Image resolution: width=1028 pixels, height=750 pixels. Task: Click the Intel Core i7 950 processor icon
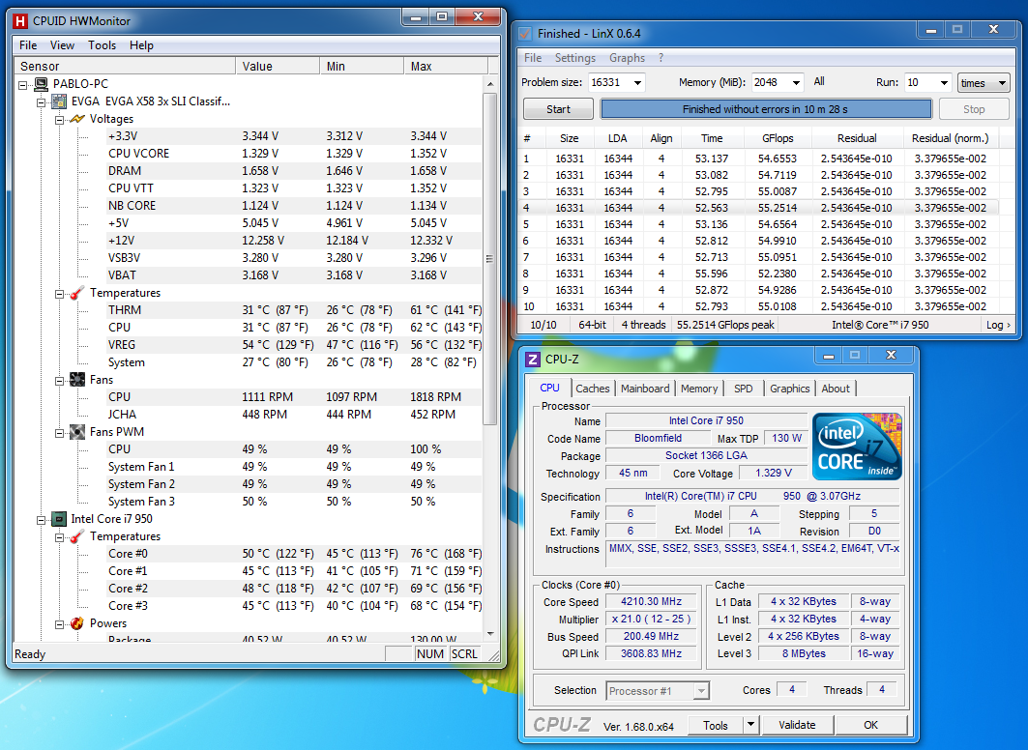[59, 519]
